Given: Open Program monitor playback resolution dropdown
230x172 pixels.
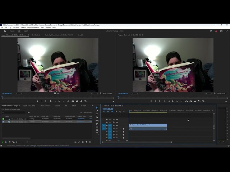Looking at the screenshot, I should pyautogui.click(x=208, y=94).
